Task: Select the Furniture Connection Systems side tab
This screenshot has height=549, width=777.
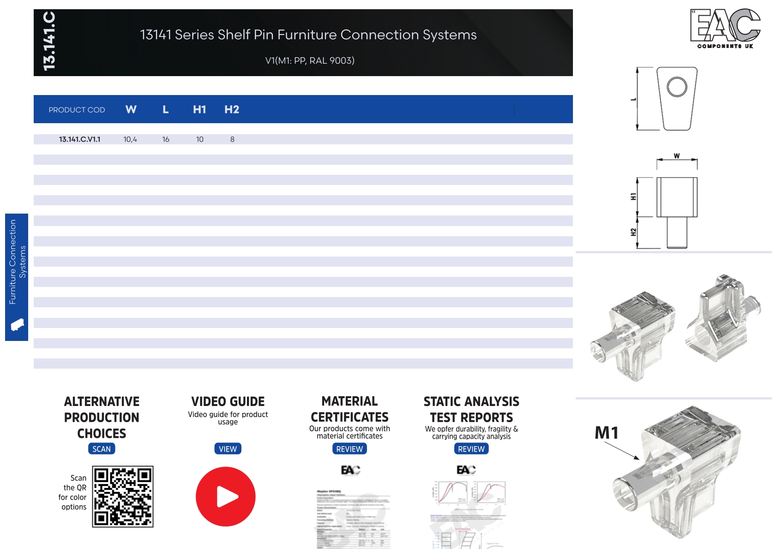Action: 17,277
